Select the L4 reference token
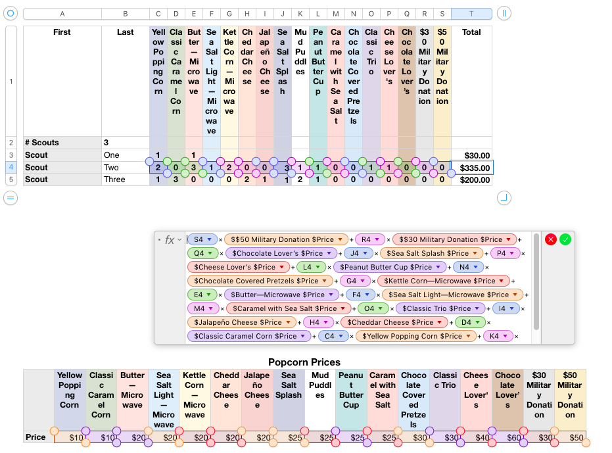 pyautogui.click(x=311, y=267)
